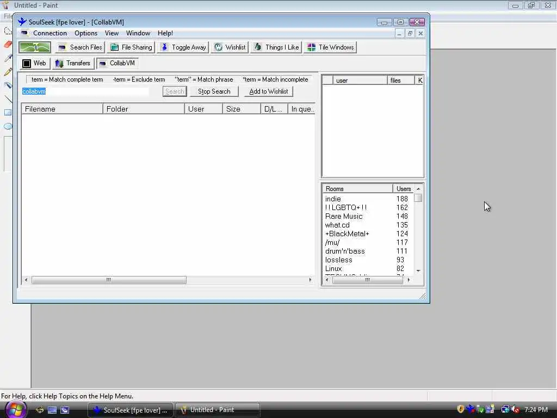Sort results by Size column
The width and height of the screenshot is (557, 418).
click(242, 109)
